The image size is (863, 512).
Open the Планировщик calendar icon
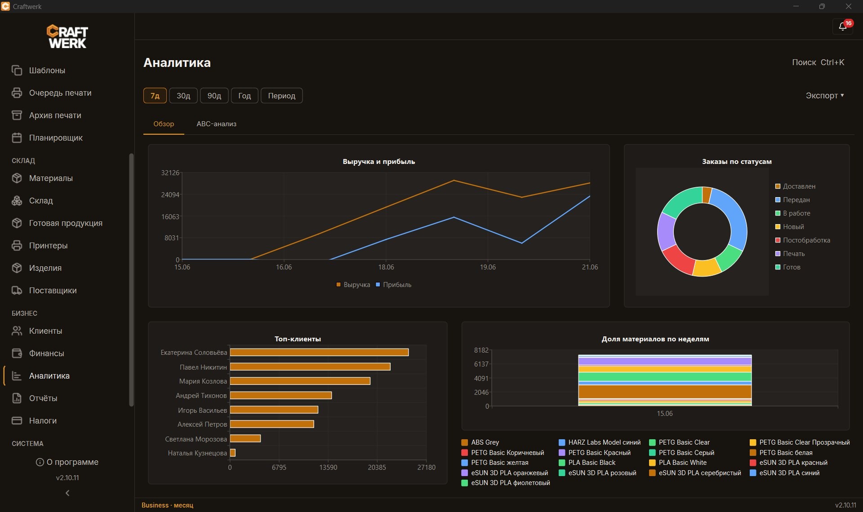[x=17, y=138]
